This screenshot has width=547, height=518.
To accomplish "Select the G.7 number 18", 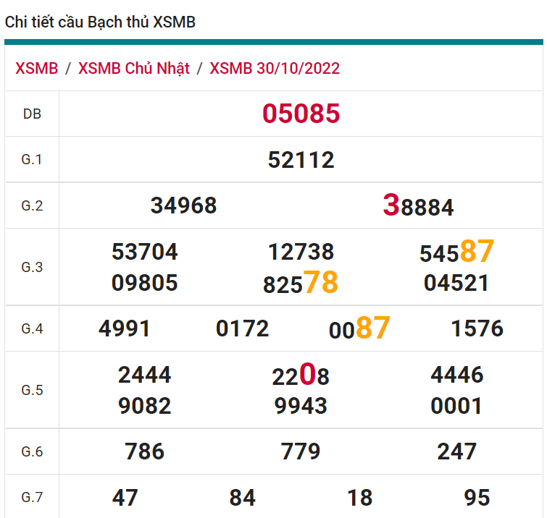I will click(x=359, y=498).
